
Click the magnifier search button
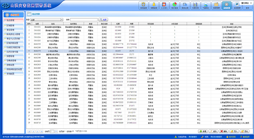[x=103, y=20]
